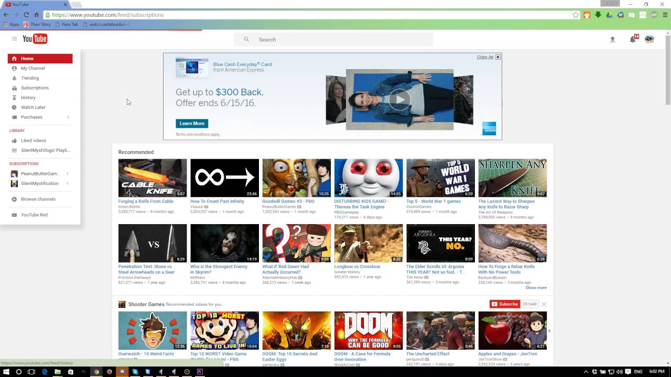Select Home in the sidebar
The height and width of the screenshot is (377, 671).
point(40,59)
